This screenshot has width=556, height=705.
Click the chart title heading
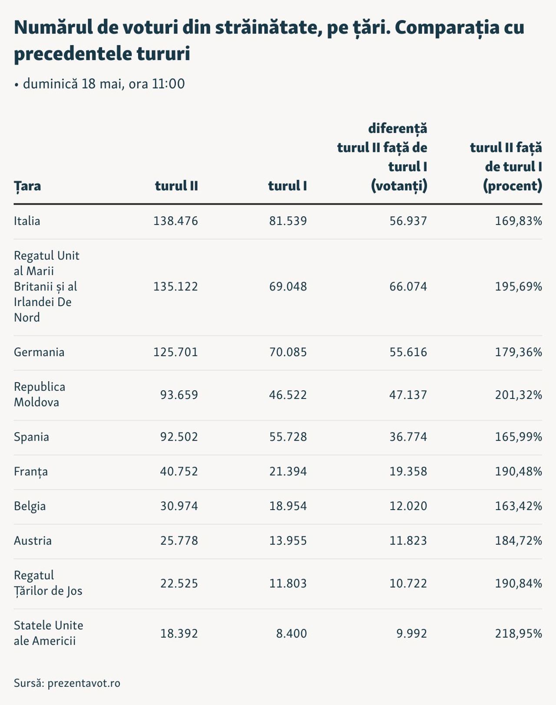pyautogui.click(x=269, y=41)
